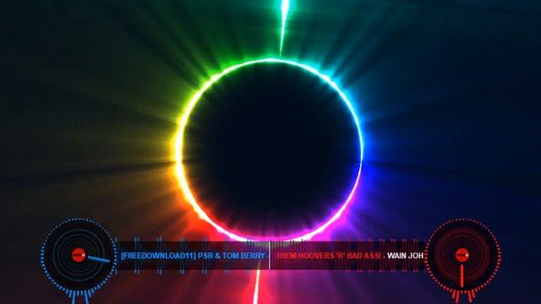
Task: Click the blue vinyl record on the left
Action: click(79, 255)
